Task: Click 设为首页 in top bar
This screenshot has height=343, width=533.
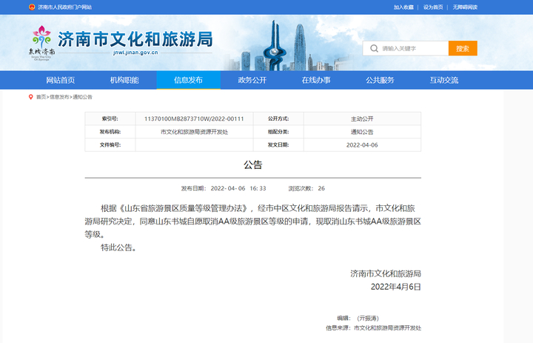Action: coord(433,7)
